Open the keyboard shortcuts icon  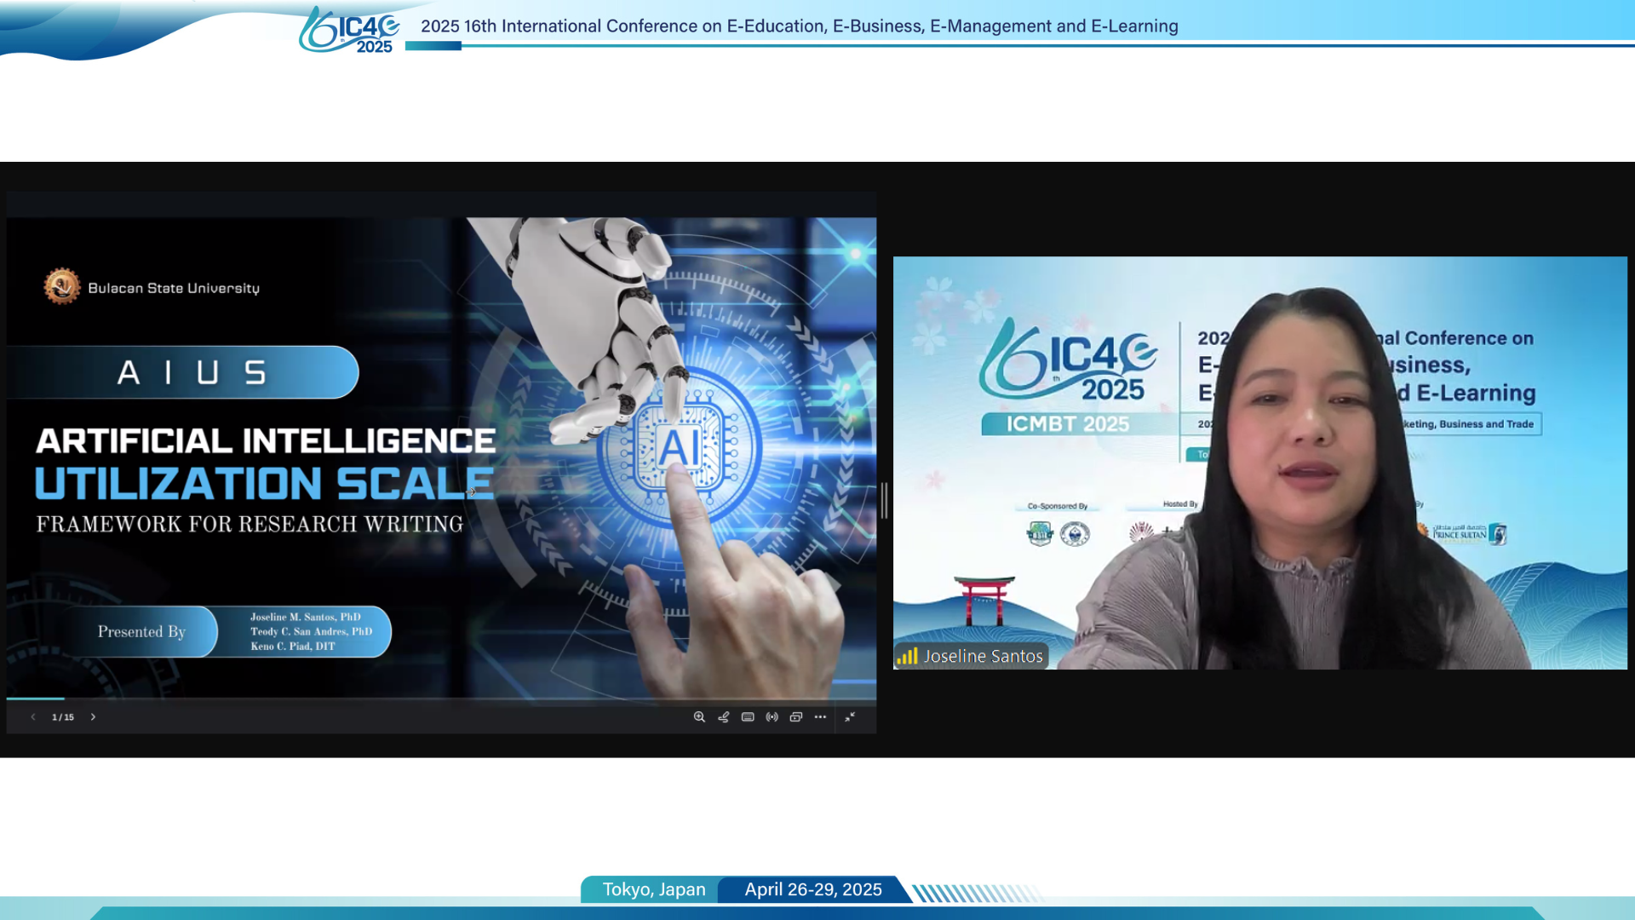click(748, 717)
